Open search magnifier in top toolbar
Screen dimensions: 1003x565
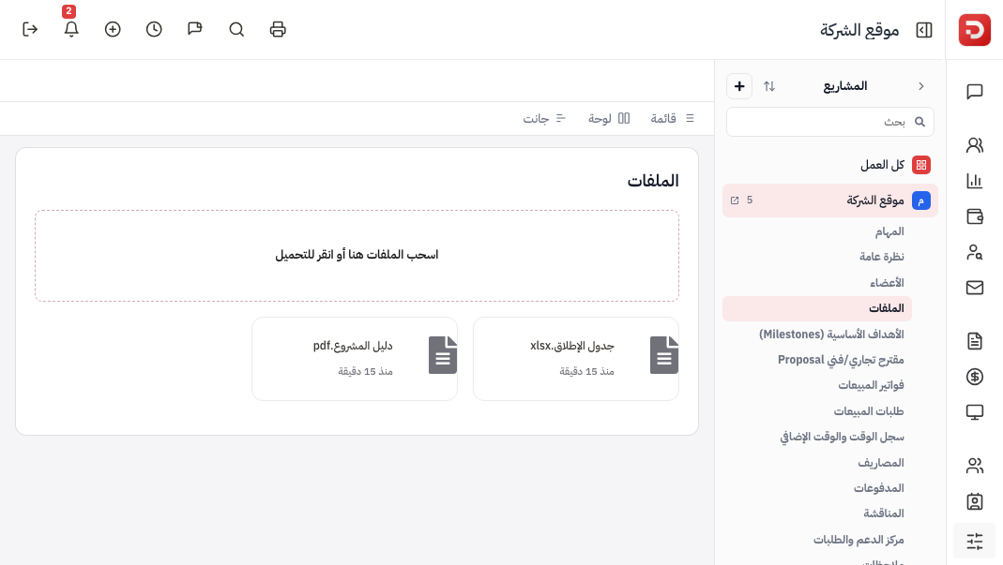[x=236, y=29]
